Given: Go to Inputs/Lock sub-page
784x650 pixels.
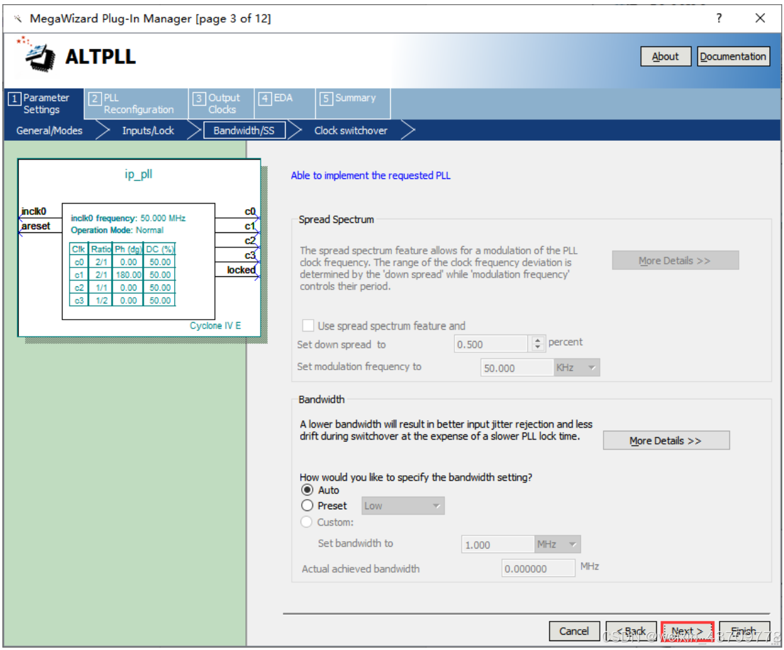Looking at the screenshot, I should [x=148, y=131].
